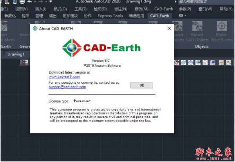
Task: Switch to the Express Tools ribbon tab
Action: point(110,16)
